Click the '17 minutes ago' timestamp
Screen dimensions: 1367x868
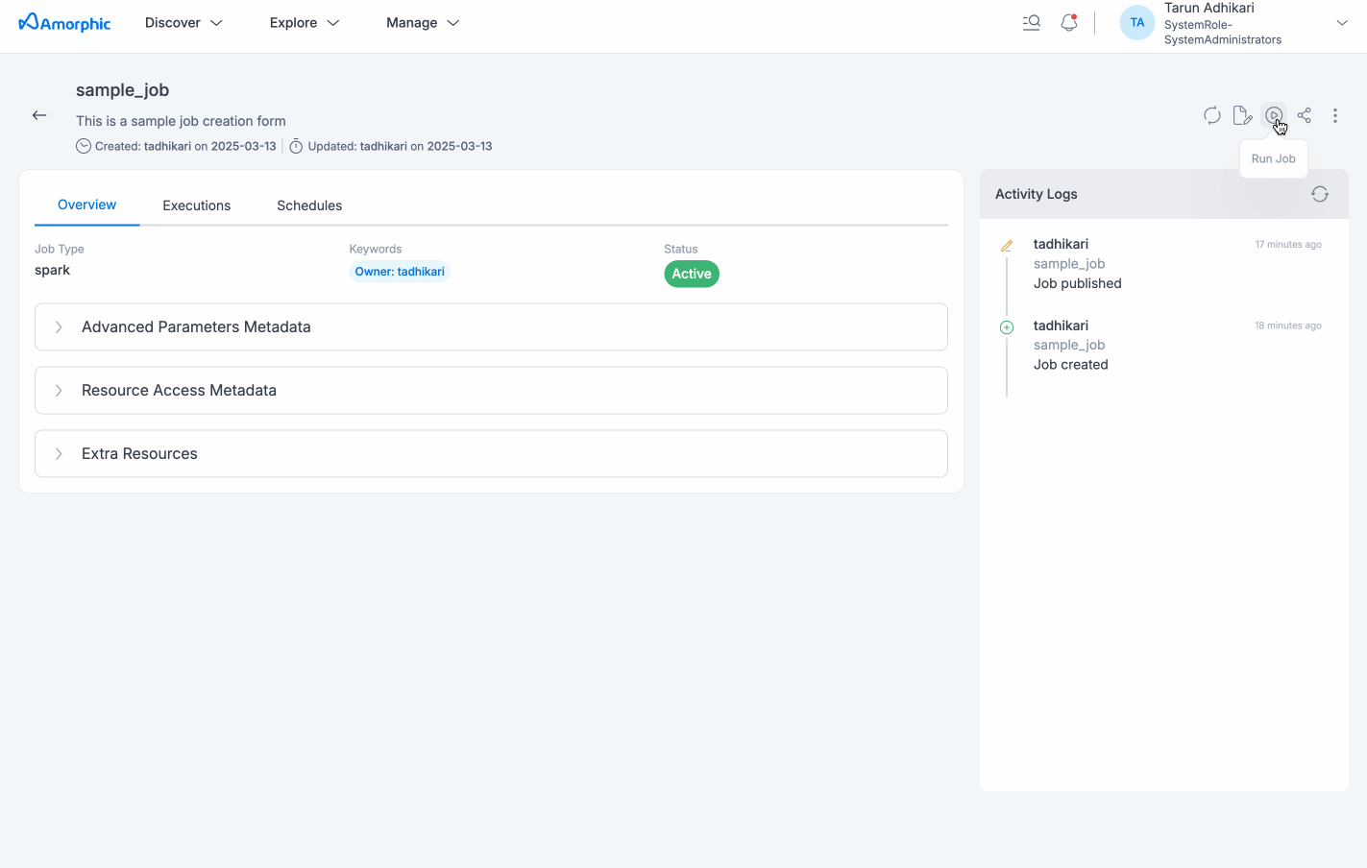click(x=1288, y=245)
